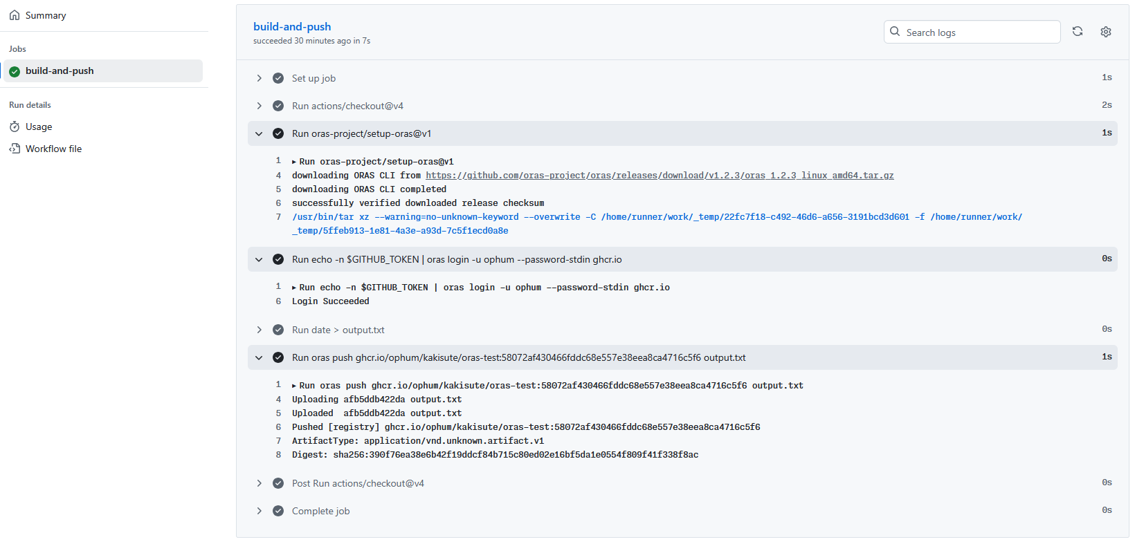Click status check icon of Run date step
Viewport: 1135px width, 553px height.
278,330
